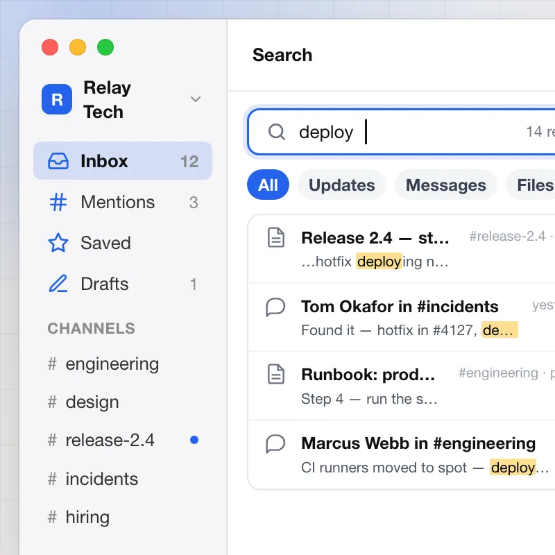Focus the deploy search field

click(x=402, y=132)
